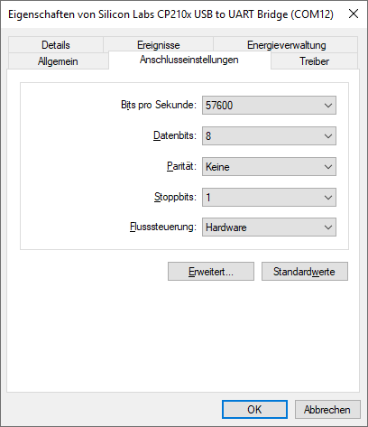The width and height of the screenshot is (368, 427).
Task: Click the dialog title bar text
Action: point(170,14)
